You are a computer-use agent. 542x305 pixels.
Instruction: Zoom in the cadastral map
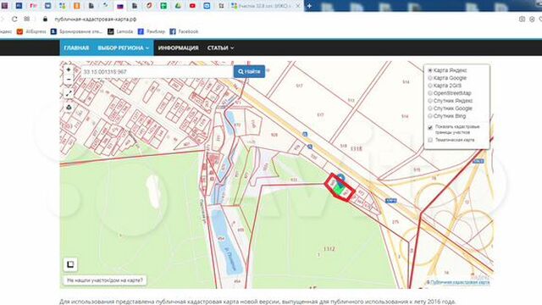(x=69, y=69)
